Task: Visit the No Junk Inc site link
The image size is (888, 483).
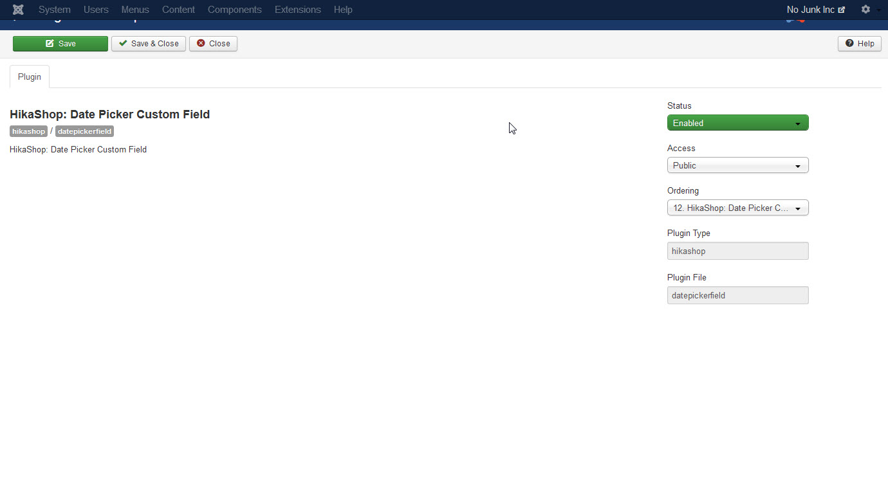Action: pyautogui.click(x=816, y=10)
